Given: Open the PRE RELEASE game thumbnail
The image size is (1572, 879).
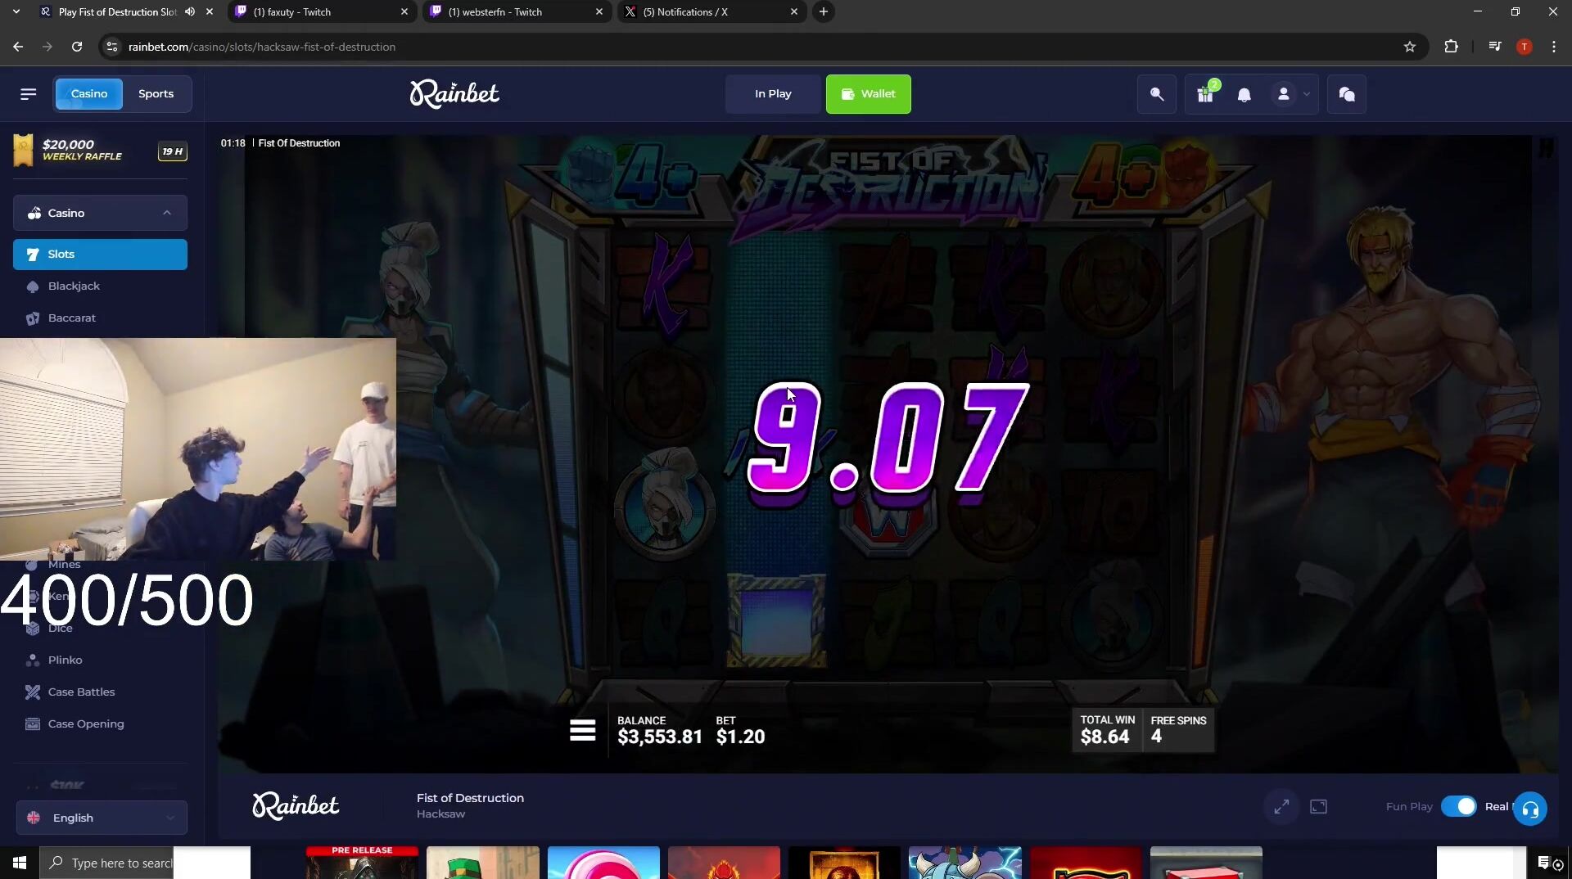Looking at the screenshot, I should pos(362,863).
